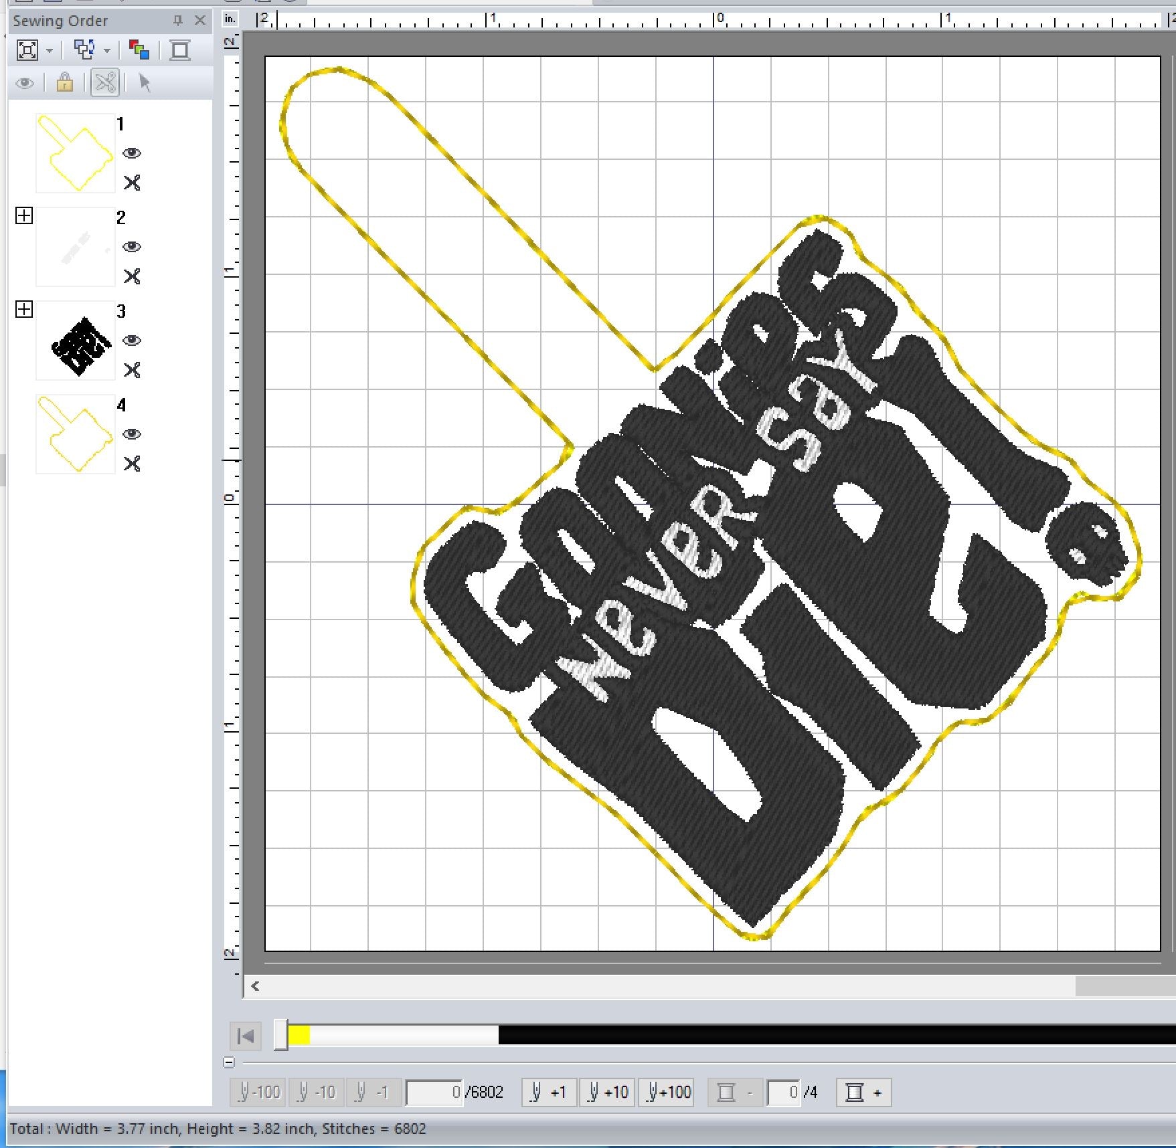Toggle the scissors trim toolbar button

pos(105,83)
